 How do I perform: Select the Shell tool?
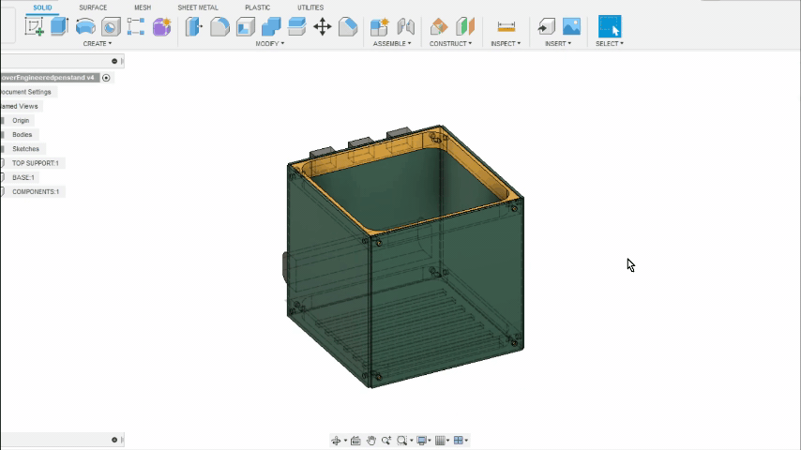(x=245, y=26)
